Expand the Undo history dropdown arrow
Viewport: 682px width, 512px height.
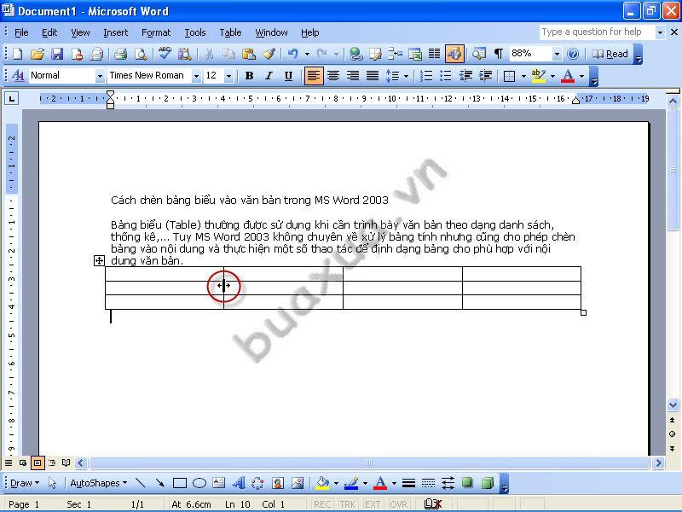click(x=307, y=55)
